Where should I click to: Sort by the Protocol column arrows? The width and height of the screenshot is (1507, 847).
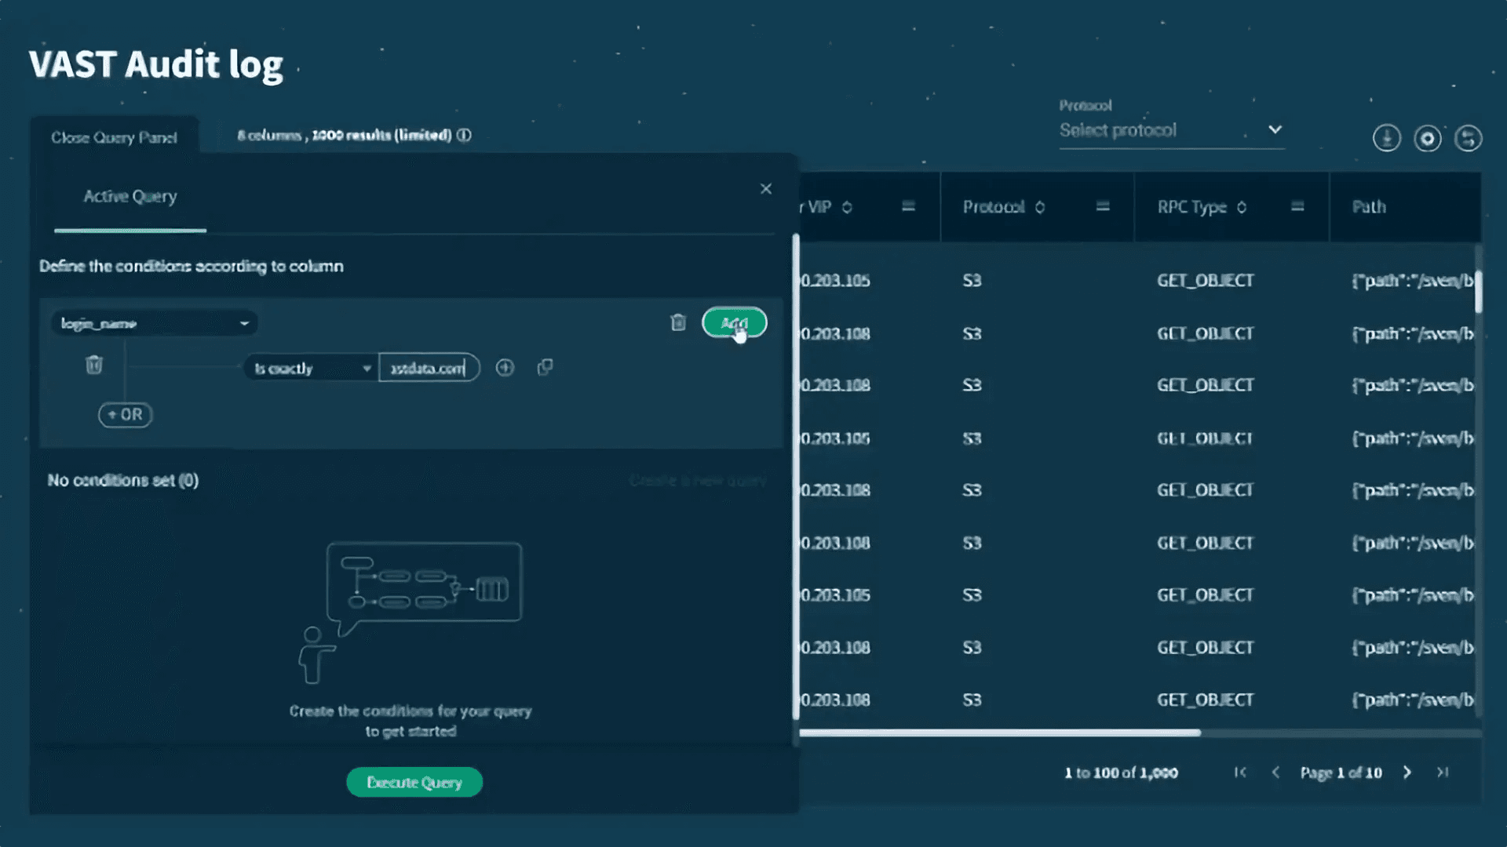pyautogui.click(x=1040, y=207)
